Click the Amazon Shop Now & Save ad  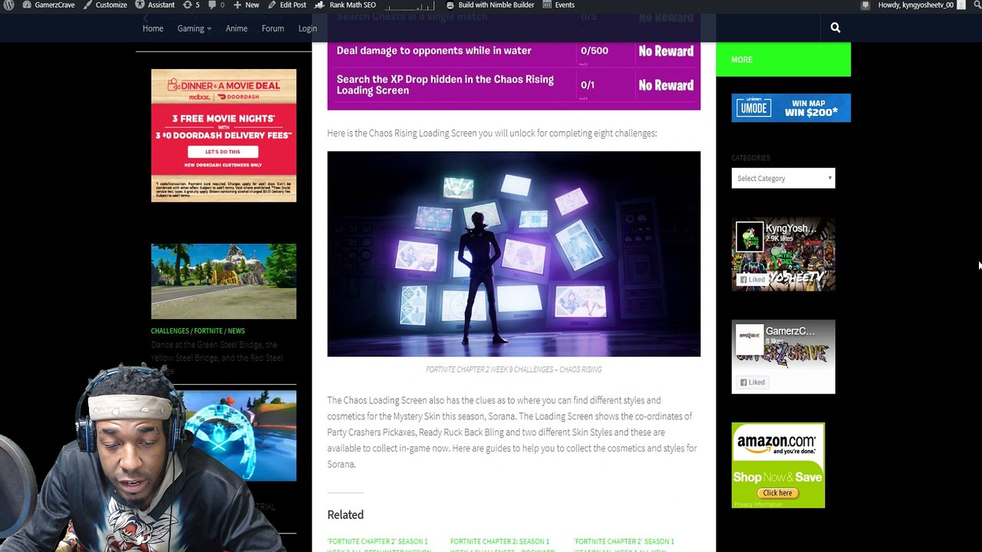point(778,465)
